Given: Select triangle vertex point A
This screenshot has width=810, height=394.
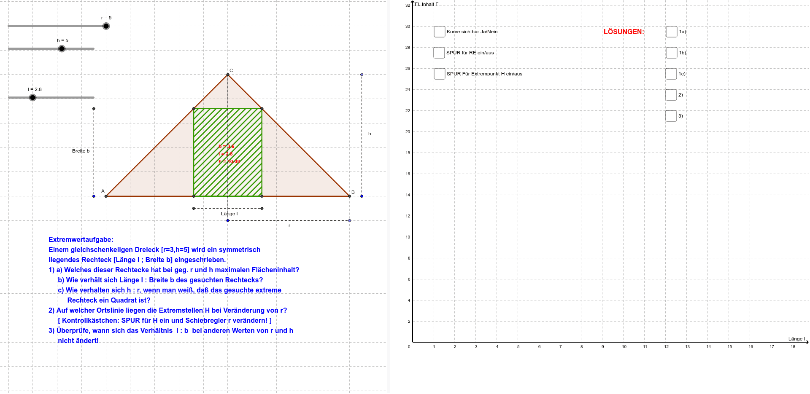Looking at the screenshot, I should [x=106, y=196].
